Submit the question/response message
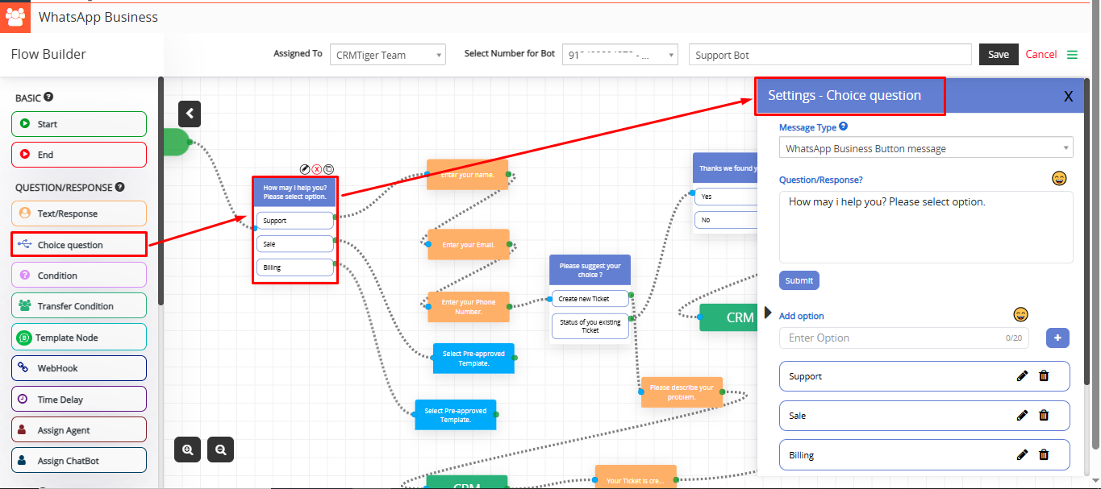The width and height of the screenshot is (1101, 489). [799, 280]
